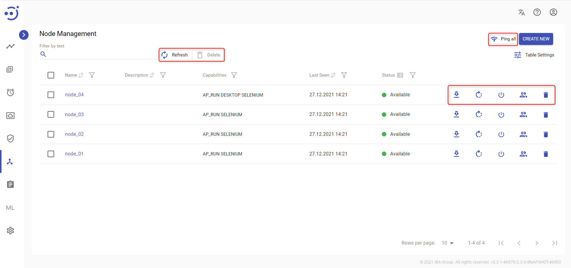The image size is (571, 268).
Task: Restart node_03 using its circular arrow icon
Action: (x=479, y=114)
